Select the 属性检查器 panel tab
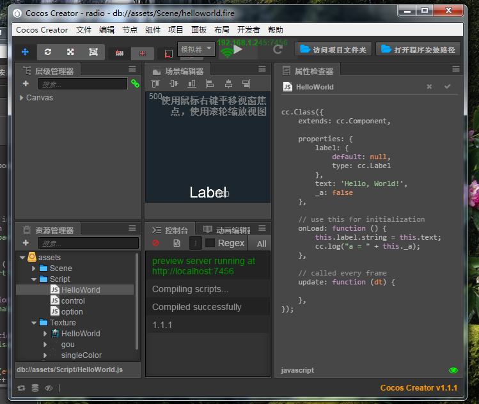Image resolution: width=479 pixels, height=404 pixels. (308, 71)
